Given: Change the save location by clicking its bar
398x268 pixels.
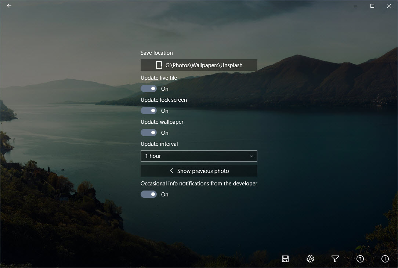Looking at the screenshot, I should pos(199,65).
